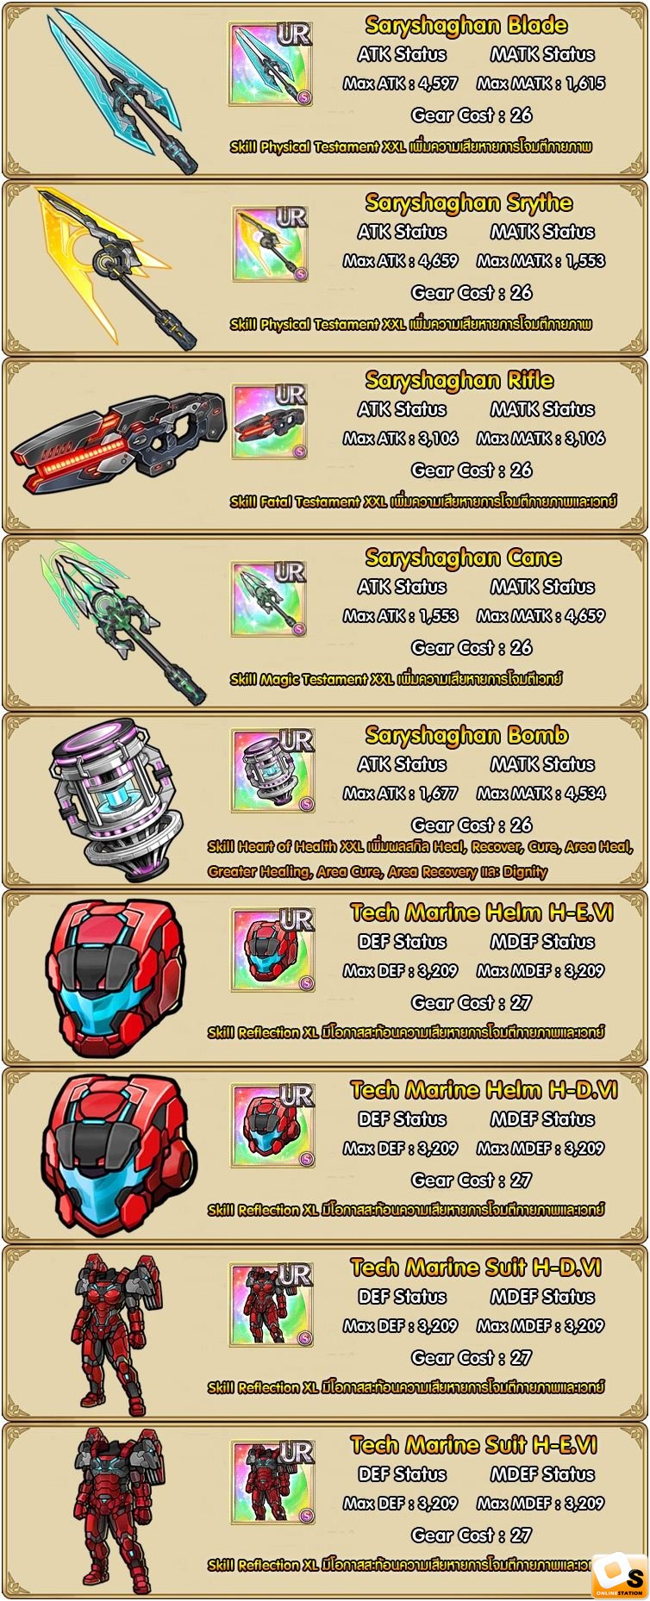Click the Tech Marine Suit H-D.VI title
The height and width of the screenshot is (1601, 650).
point(476,1268)
